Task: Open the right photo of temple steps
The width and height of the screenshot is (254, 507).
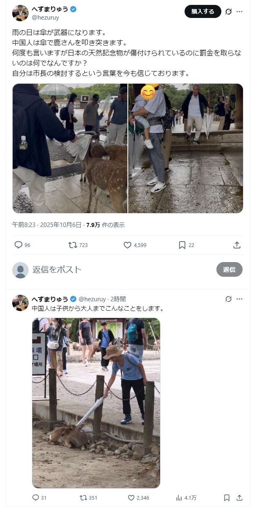Action: click(186, 148)
